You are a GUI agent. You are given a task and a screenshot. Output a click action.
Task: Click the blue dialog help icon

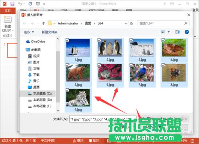[187, 32]
